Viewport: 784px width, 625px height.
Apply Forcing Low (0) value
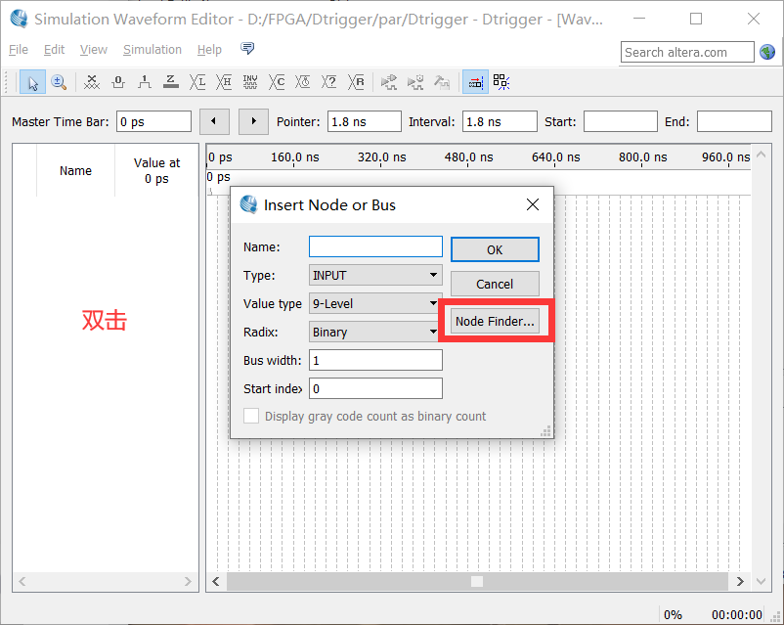(x=118, y=82)
